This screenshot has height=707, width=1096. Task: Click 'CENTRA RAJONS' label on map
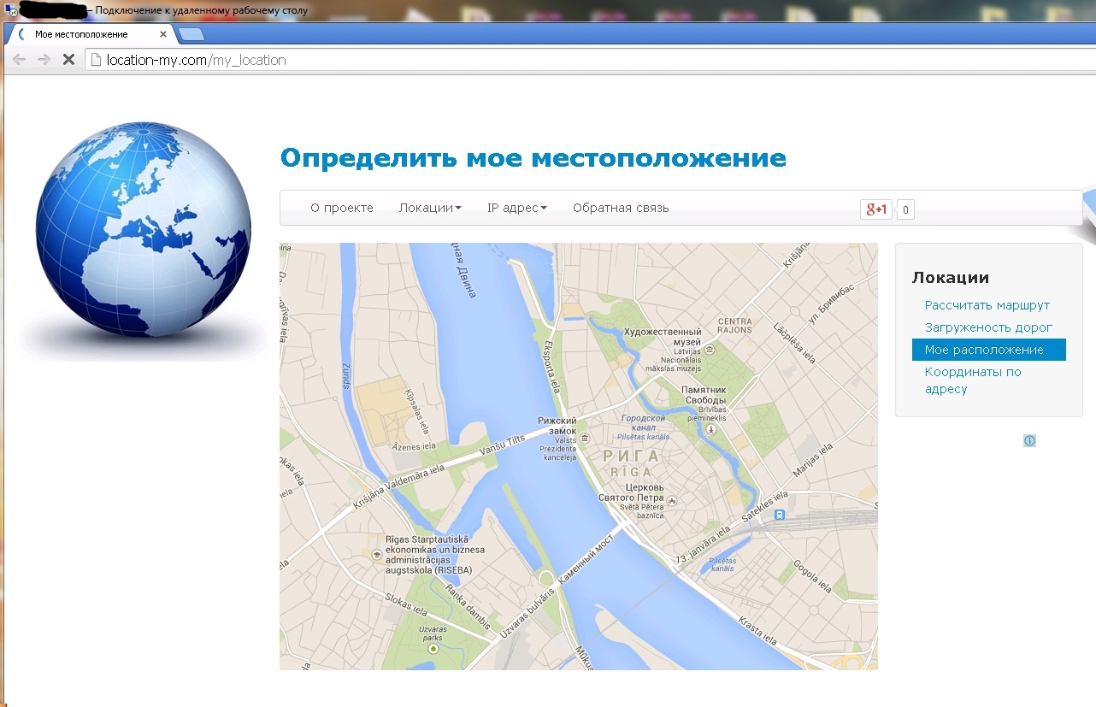click(735, 325)
